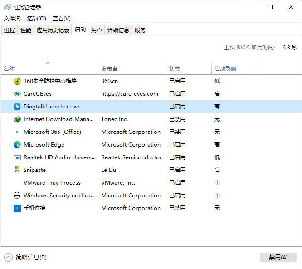302x269 pixels.
Task: Click publisher VMware, Inc.
Action: click(118, 183)
